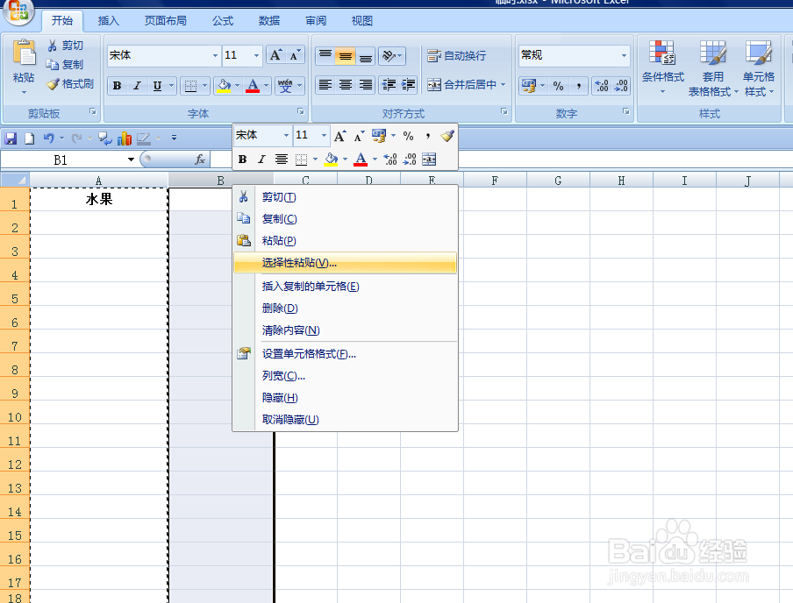Click the New blank document icon
The height and width of the screenshot is (603, 793).
pos(30,138)
